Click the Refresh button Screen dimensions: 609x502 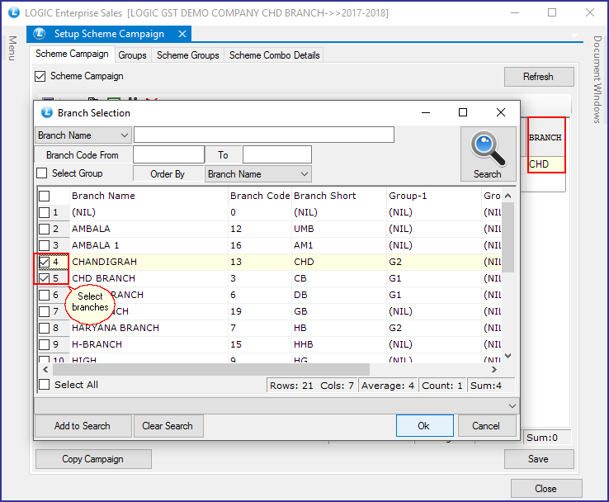539,77
